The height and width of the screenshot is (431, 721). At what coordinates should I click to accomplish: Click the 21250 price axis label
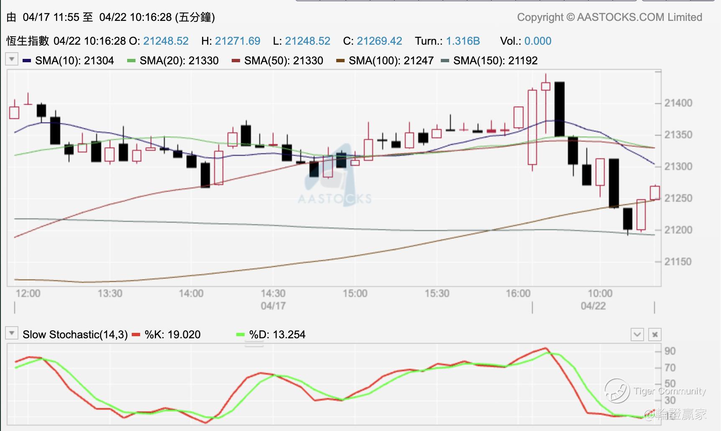point(678,198)
